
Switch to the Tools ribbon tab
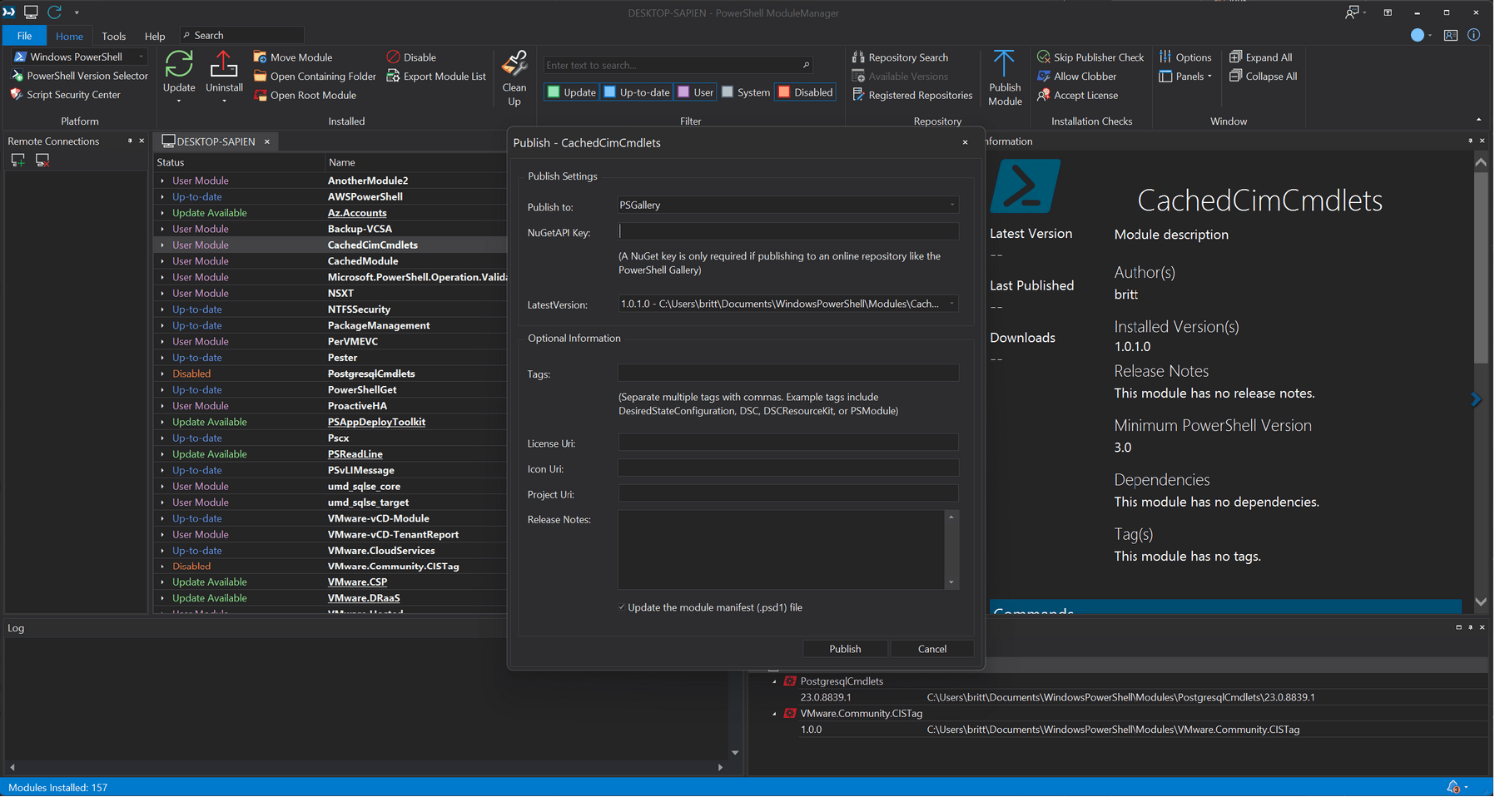tap(113, 36)
